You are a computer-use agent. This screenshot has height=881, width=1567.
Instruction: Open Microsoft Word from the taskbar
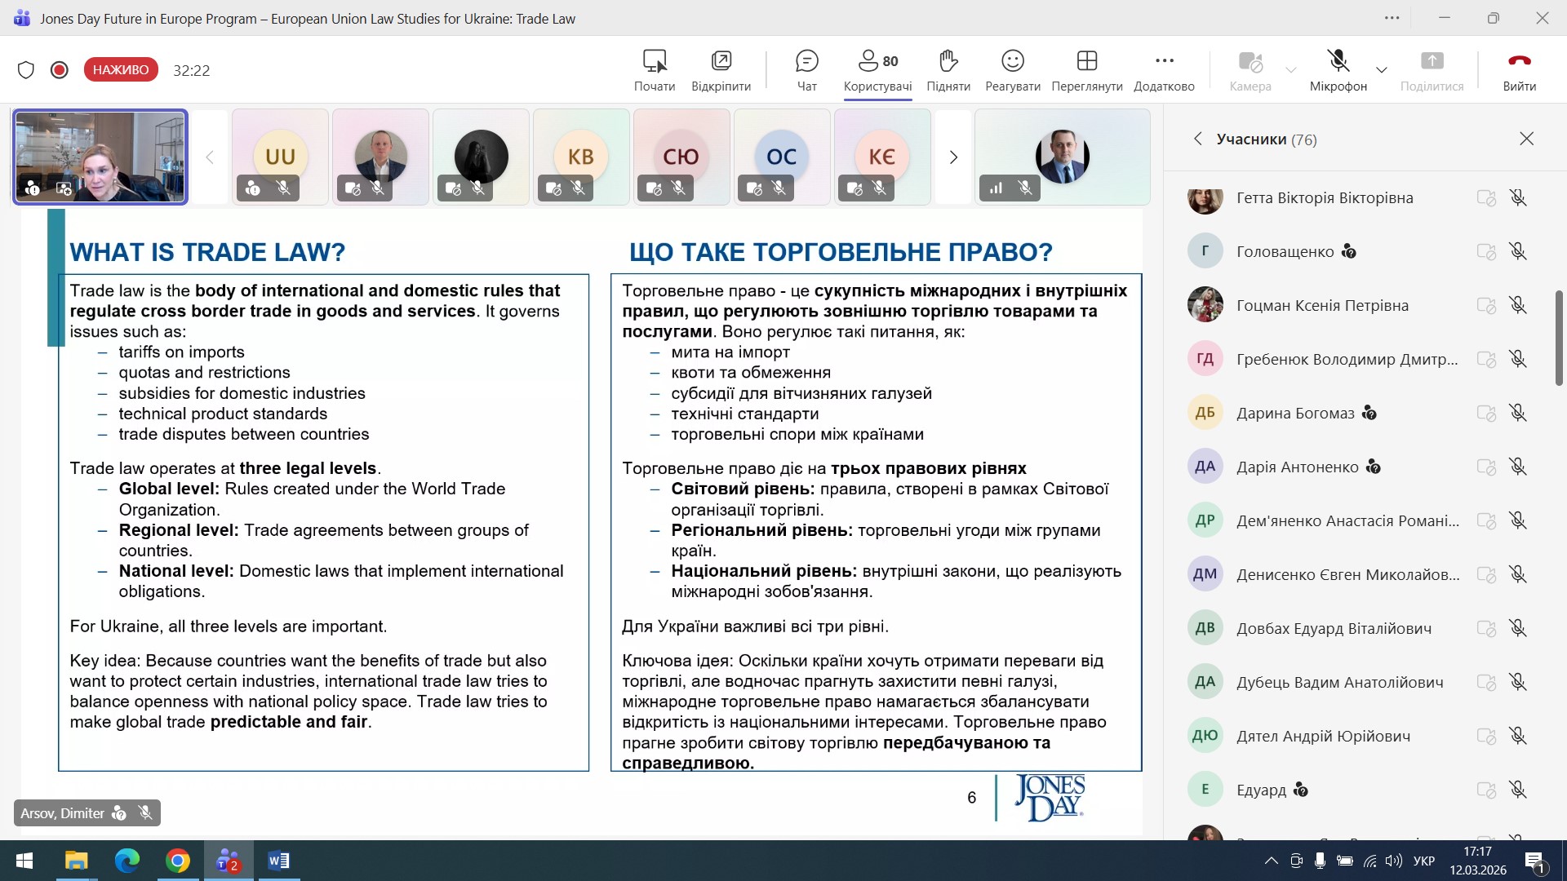click(278, 861)
